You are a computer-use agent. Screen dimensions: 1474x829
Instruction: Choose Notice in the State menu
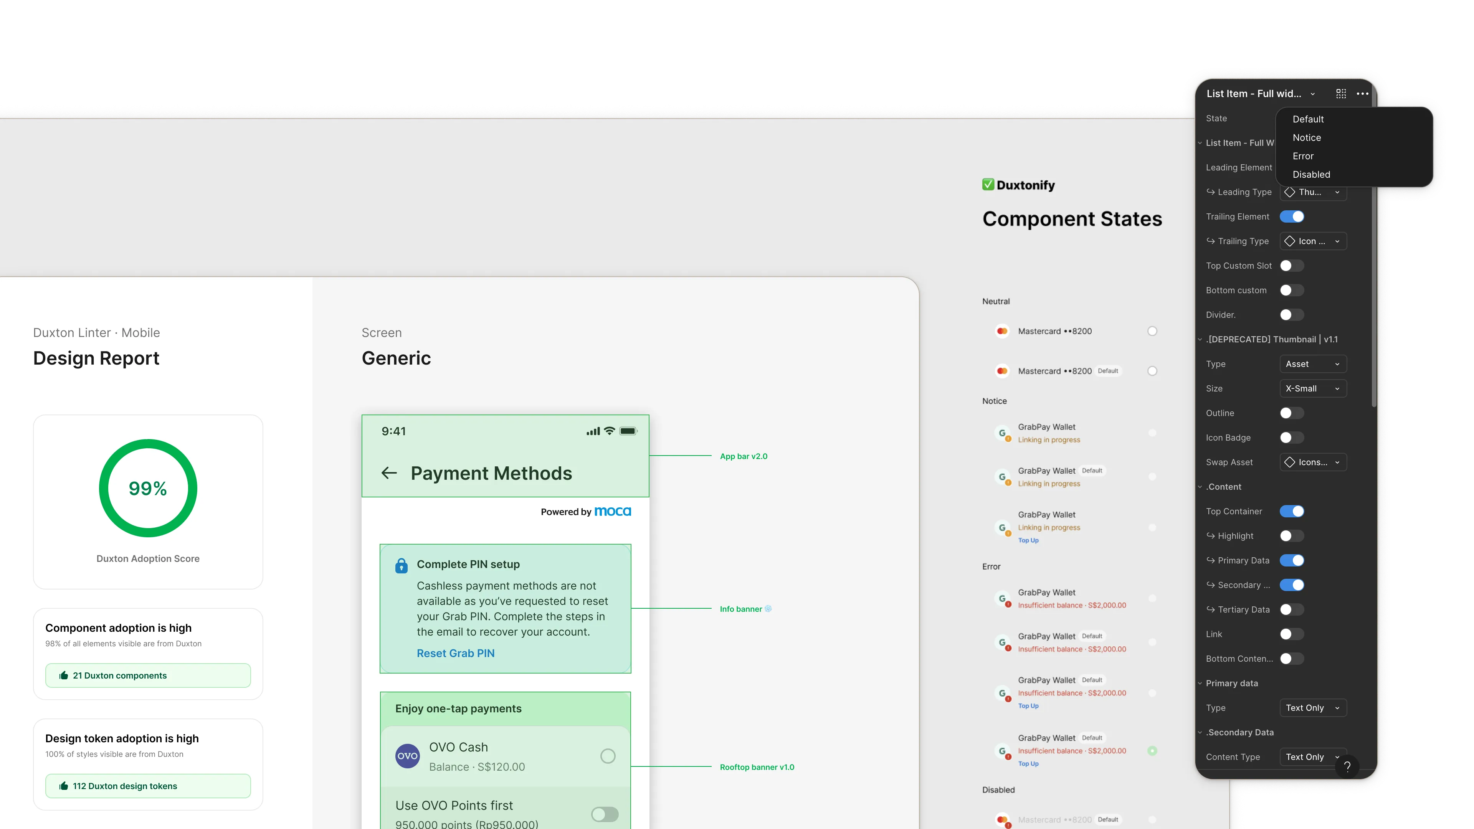(x=1354, y=137)
